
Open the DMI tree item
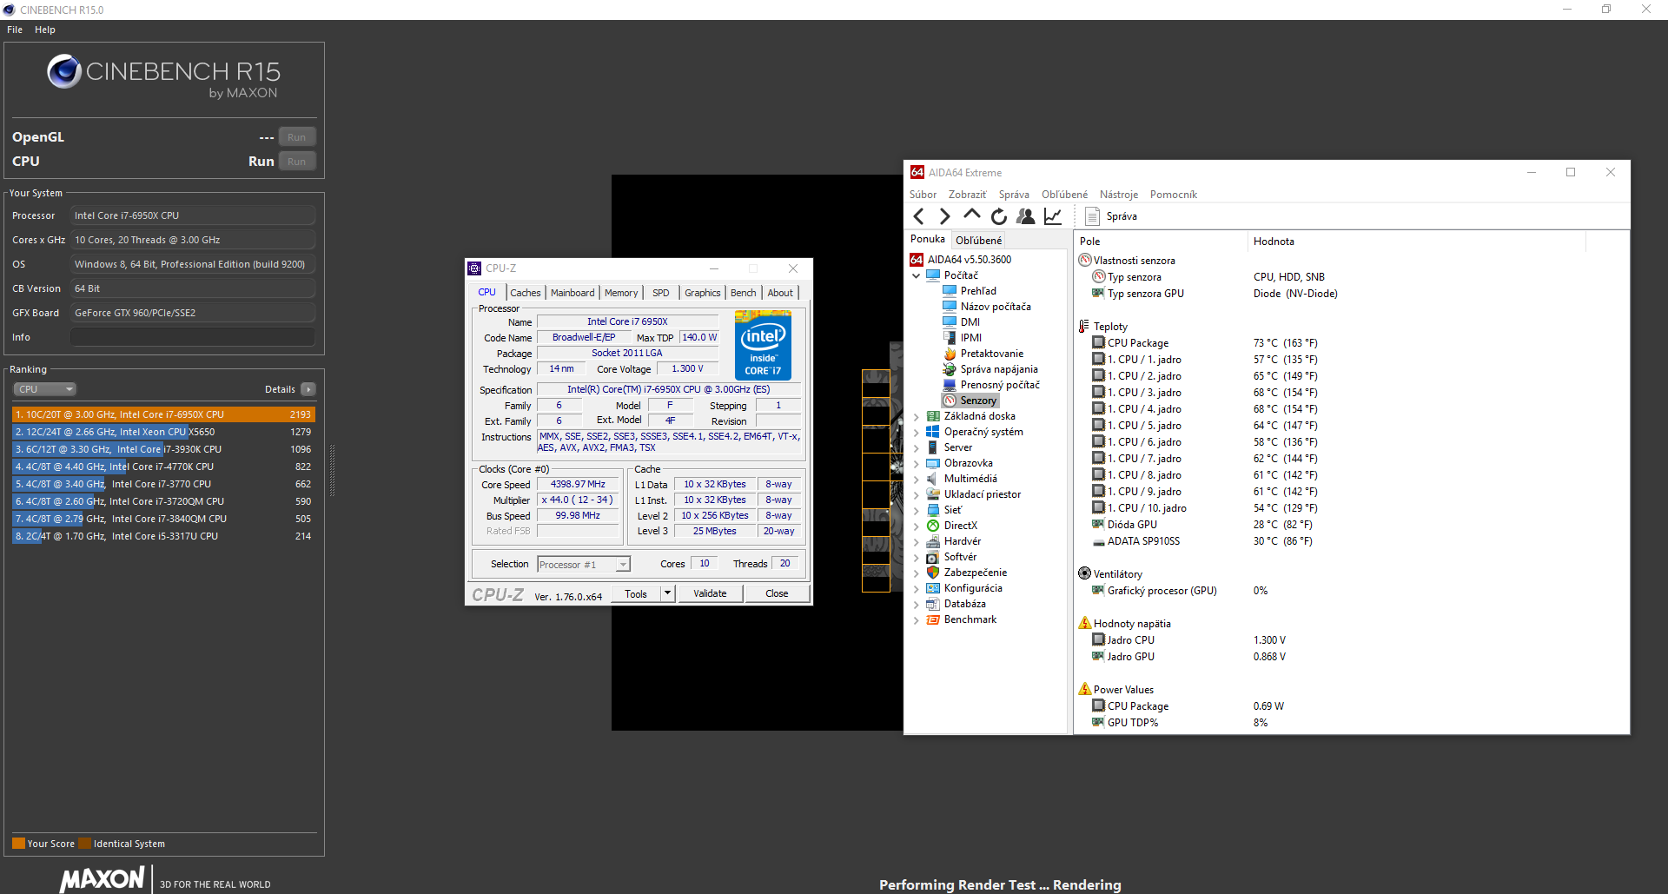pos(970,322)
